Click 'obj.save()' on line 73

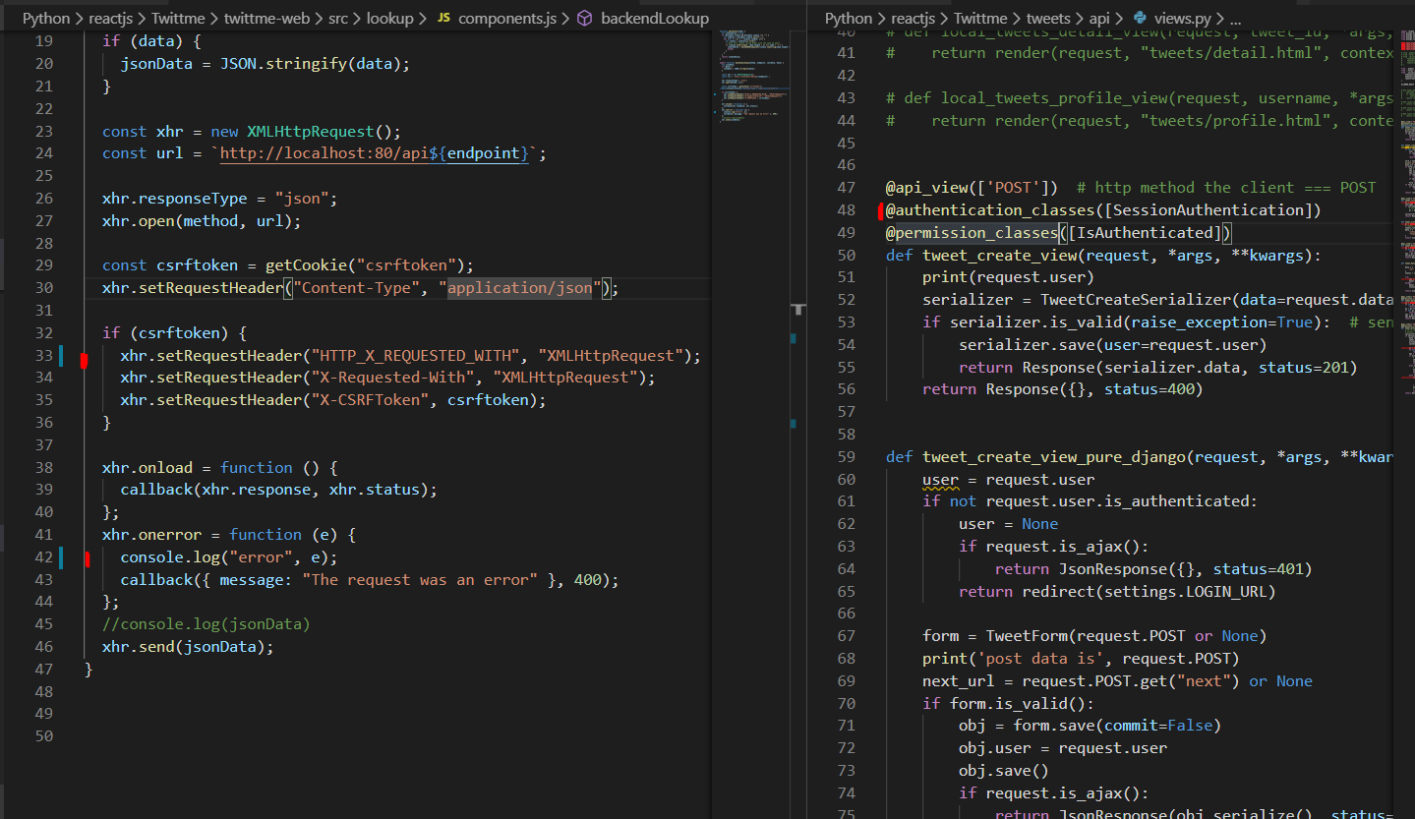point(1004,770)
